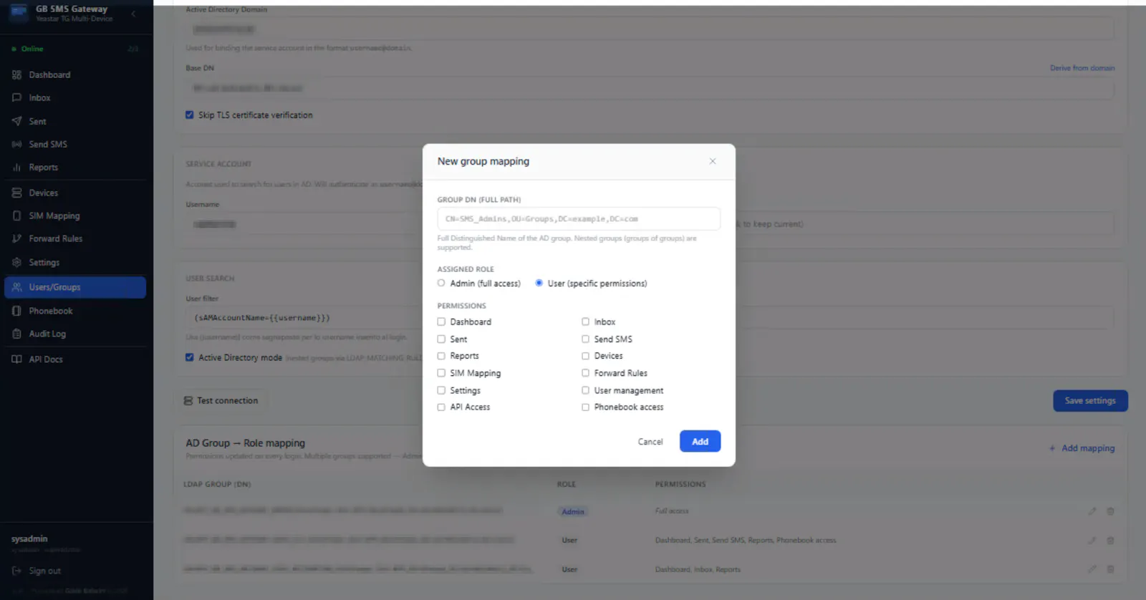Enable the Send SMS permission
This screenshot has height=600, width=1146.
(585, 339)
